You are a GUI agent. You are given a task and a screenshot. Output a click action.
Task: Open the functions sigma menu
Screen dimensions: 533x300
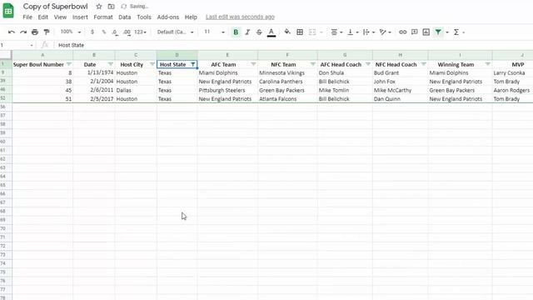[x=458, y=32]
